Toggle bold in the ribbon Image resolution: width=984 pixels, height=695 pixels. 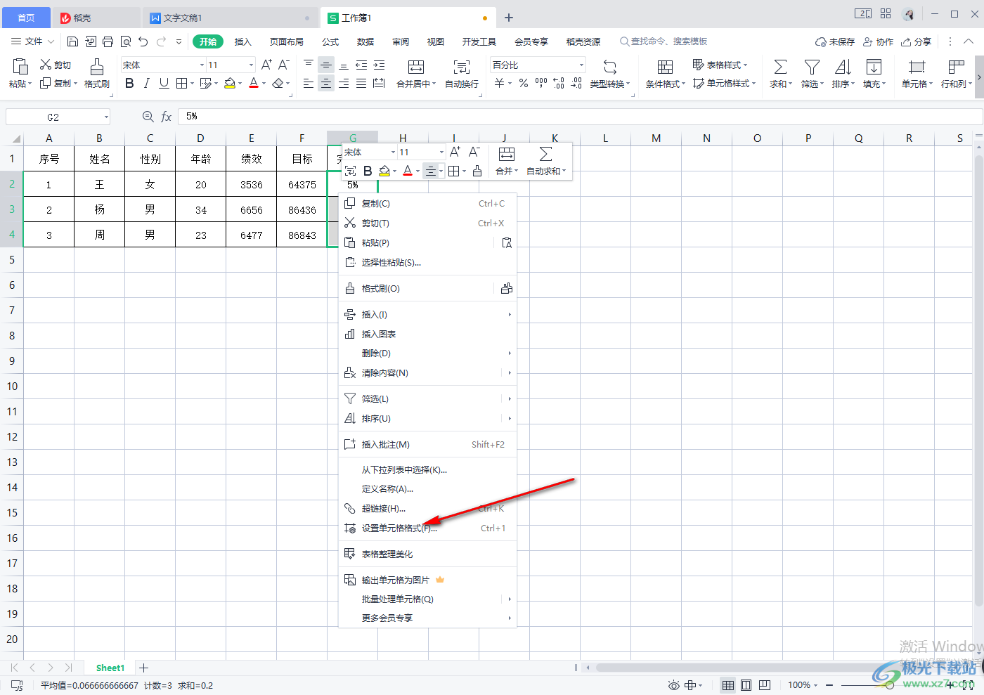(x=129, y=83)
